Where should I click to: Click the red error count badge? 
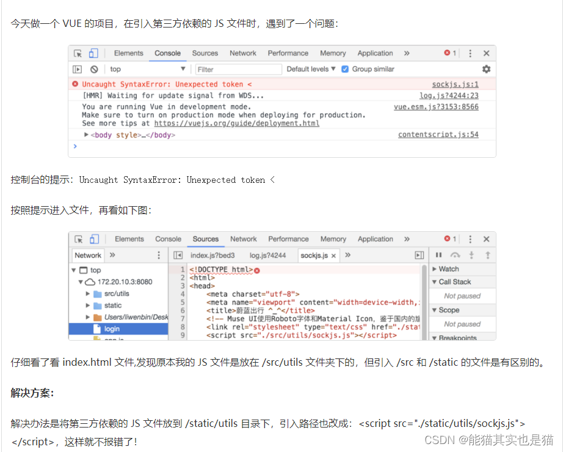click(449, 53)
